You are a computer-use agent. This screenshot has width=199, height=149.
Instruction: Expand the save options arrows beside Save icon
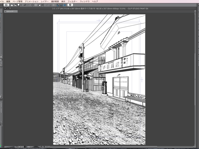pyautogui.click(x=21, y=5)
